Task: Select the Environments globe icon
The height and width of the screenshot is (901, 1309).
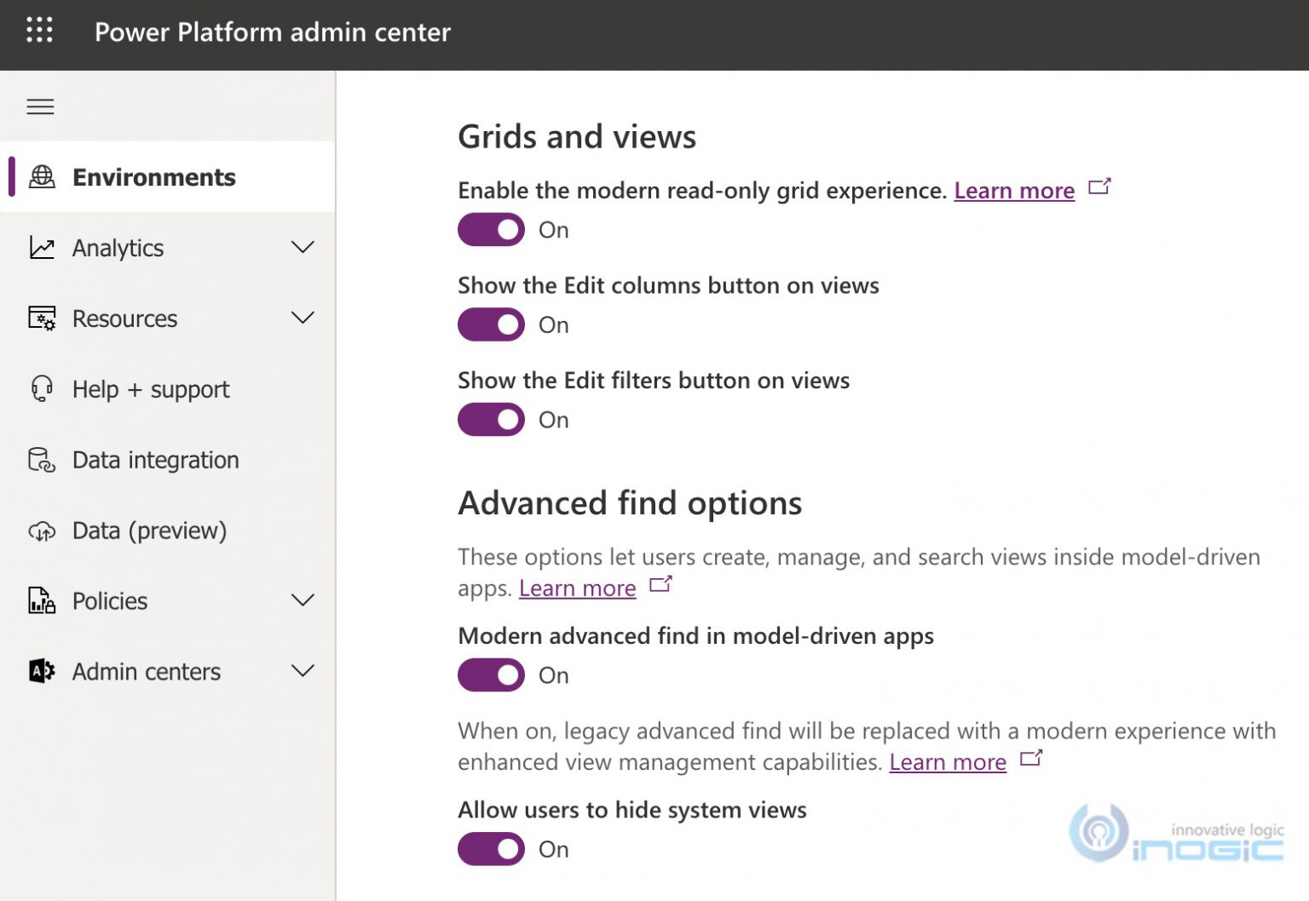Action: pos(41,176)
